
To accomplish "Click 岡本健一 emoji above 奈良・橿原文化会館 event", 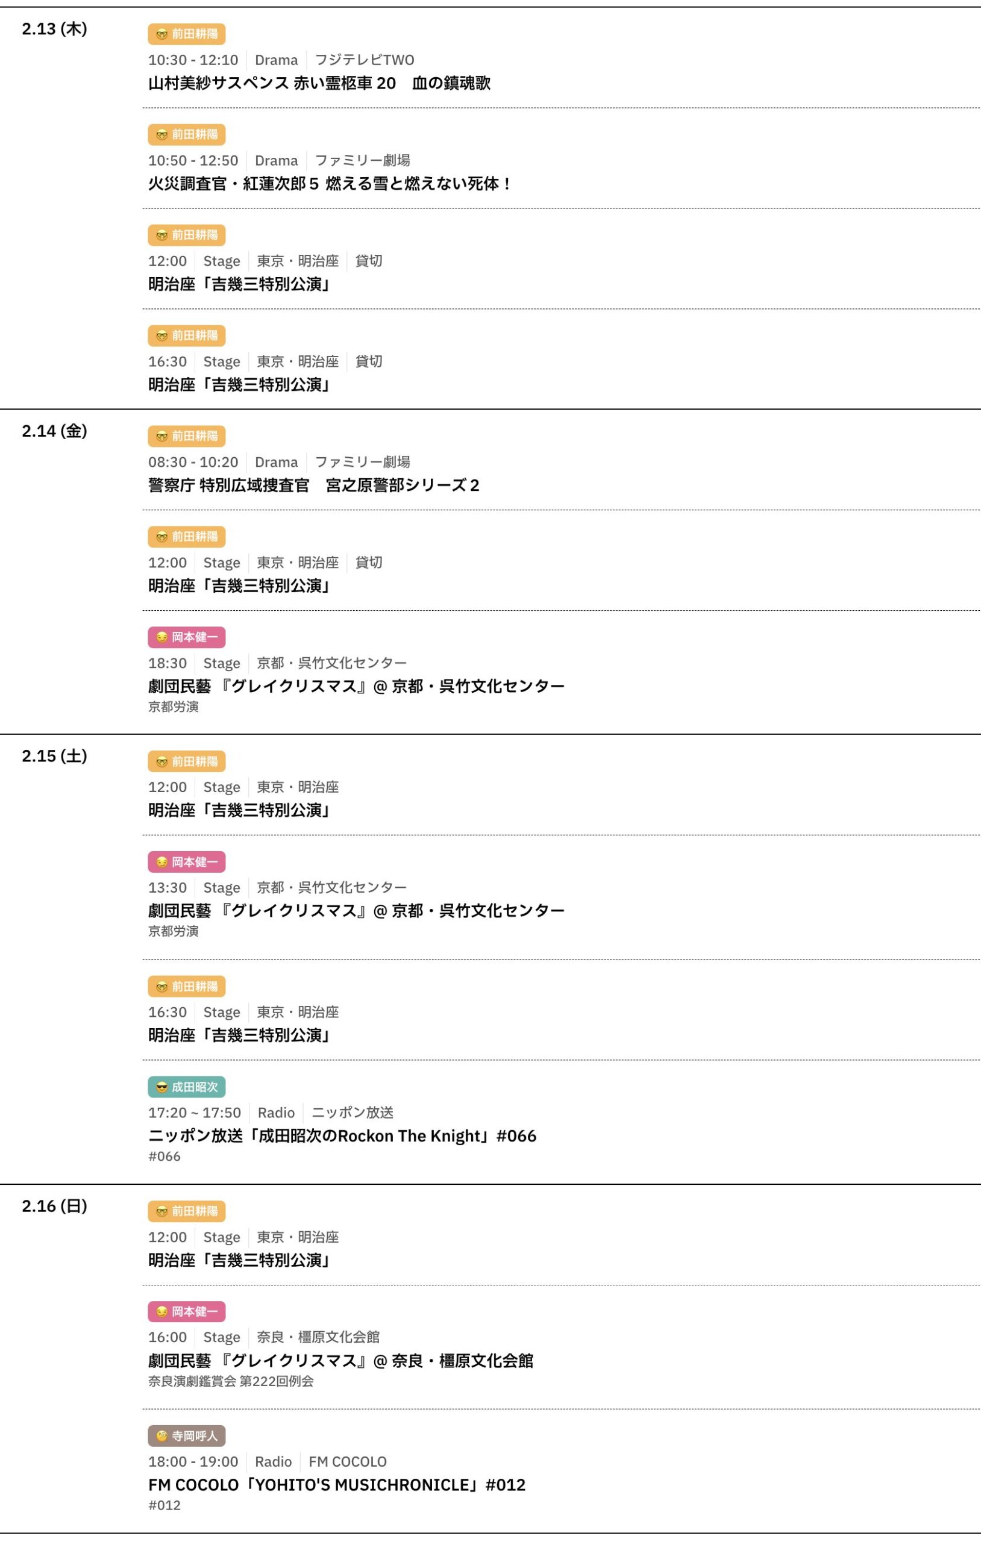I will coord(162,1311).
